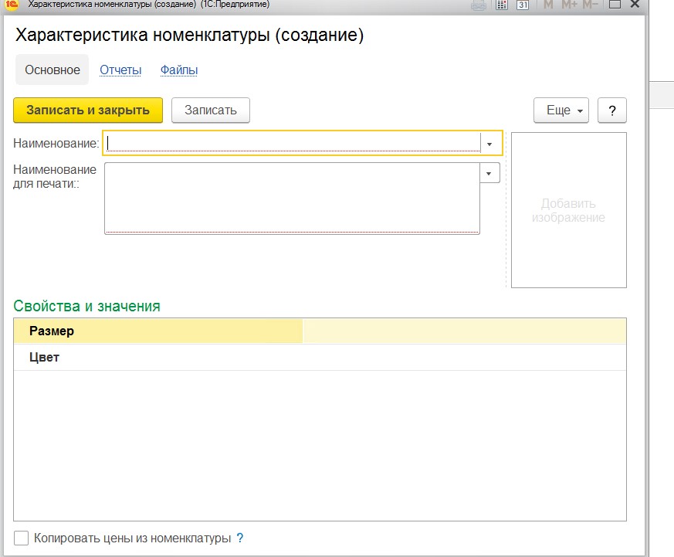Select the Размер property row

pos(158,331)
